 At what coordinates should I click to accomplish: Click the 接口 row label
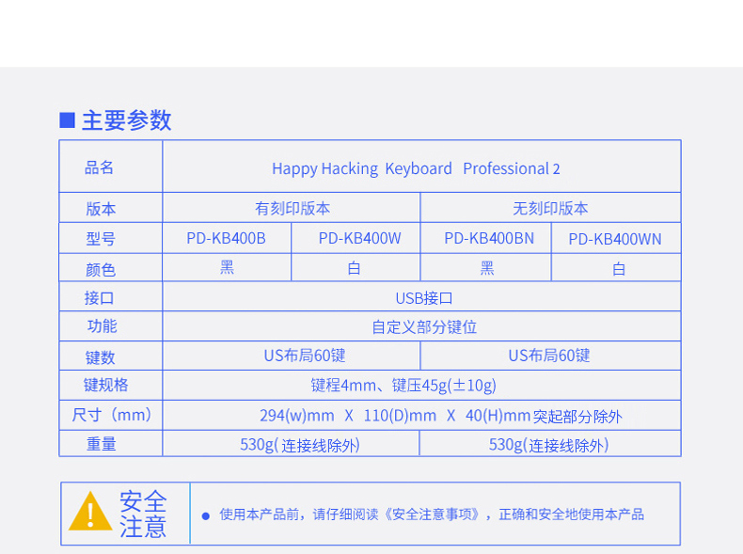click(x=99, y=298)
